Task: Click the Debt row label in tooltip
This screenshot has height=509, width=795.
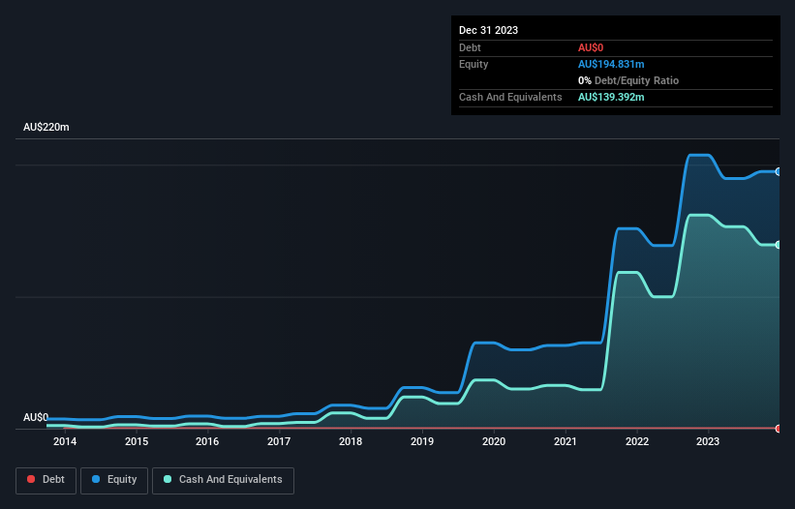Action: pyautogui.click(x=470, y=47)
